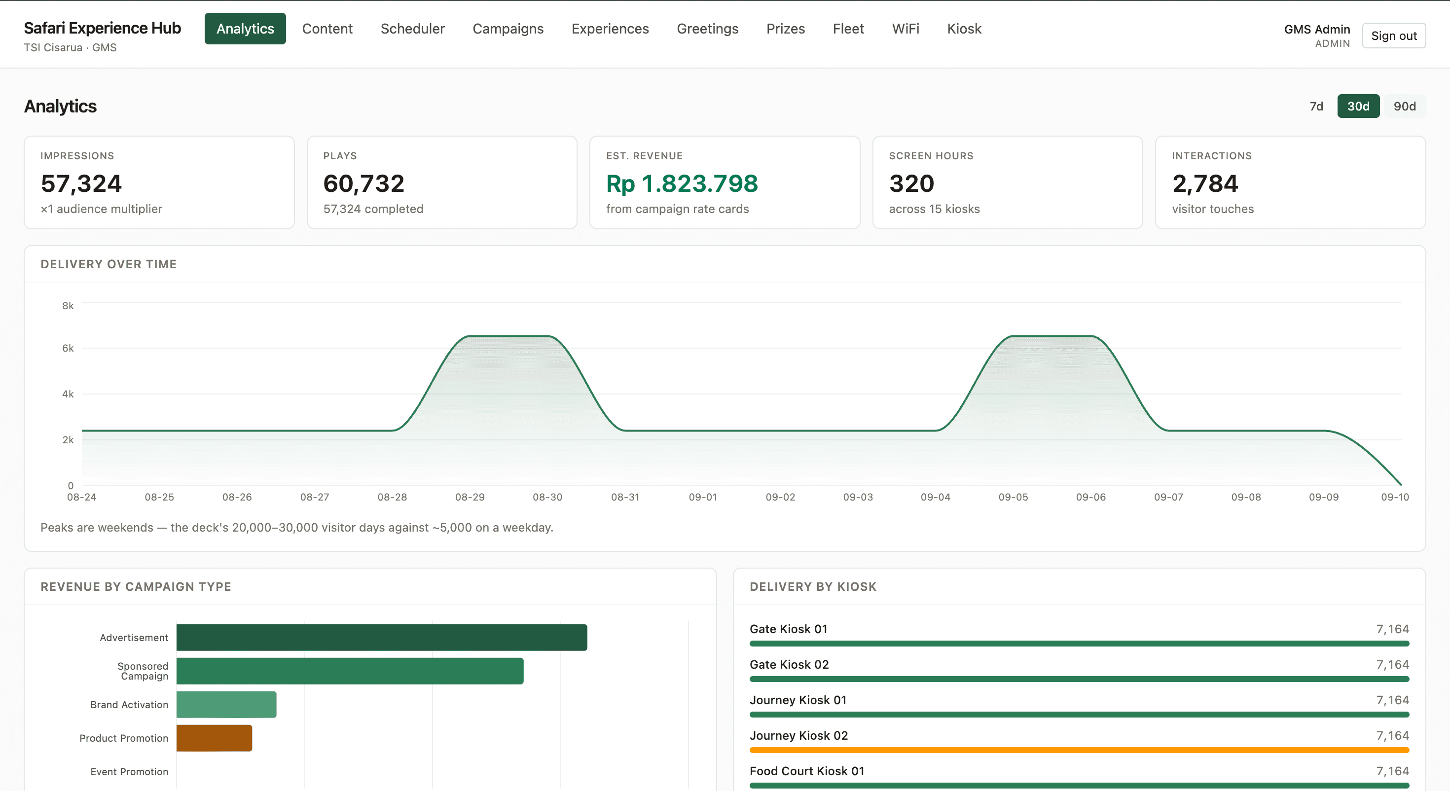The width and height of the screenshot is (1450, 791).
Task: Click the Brand Activation revenue bar
Action: click(226, 704)
